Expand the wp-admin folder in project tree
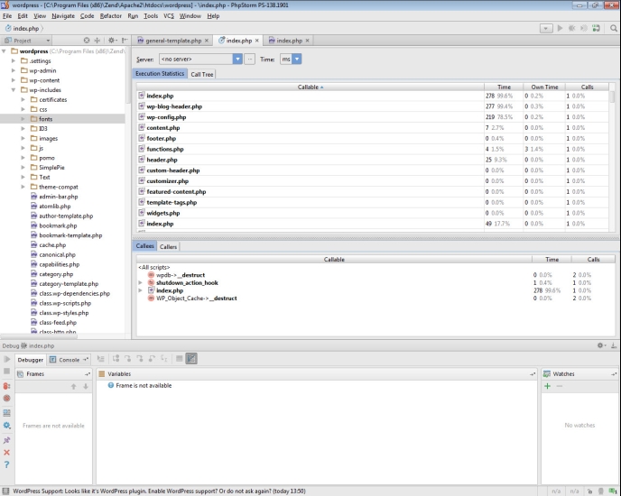 coord(14,70)
